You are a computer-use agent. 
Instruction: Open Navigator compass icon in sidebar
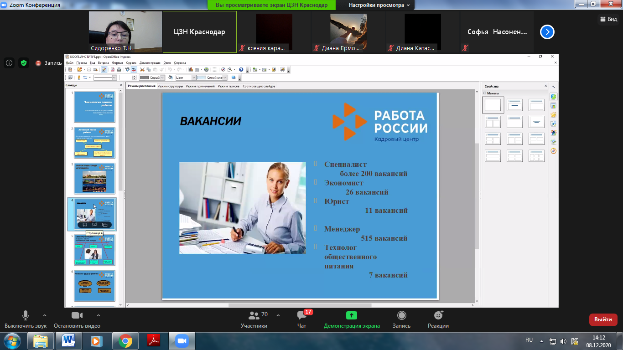(x=554, y=150)
